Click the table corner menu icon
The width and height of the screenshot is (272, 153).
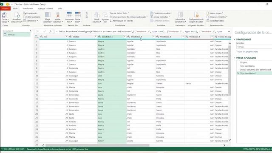pos(37,37)
